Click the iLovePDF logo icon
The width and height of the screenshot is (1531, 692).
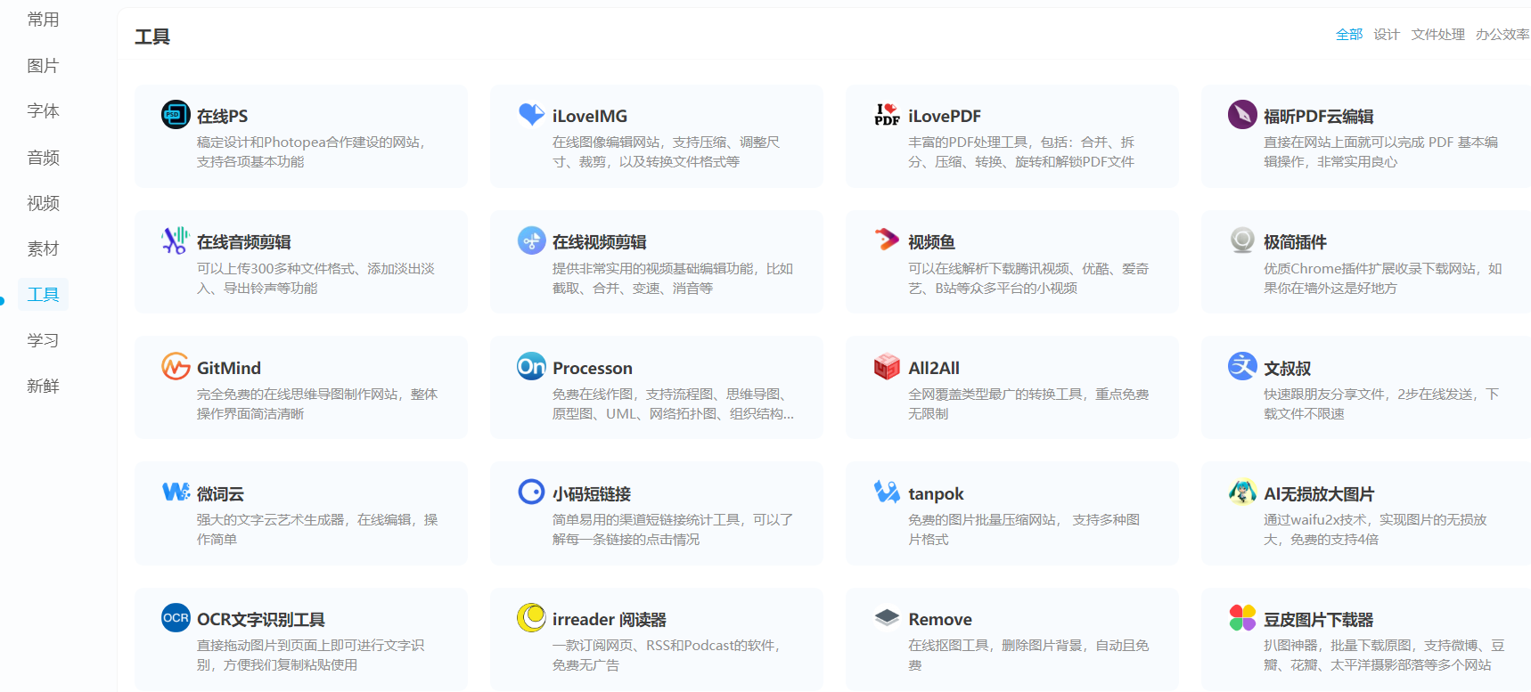click(887, 115)
